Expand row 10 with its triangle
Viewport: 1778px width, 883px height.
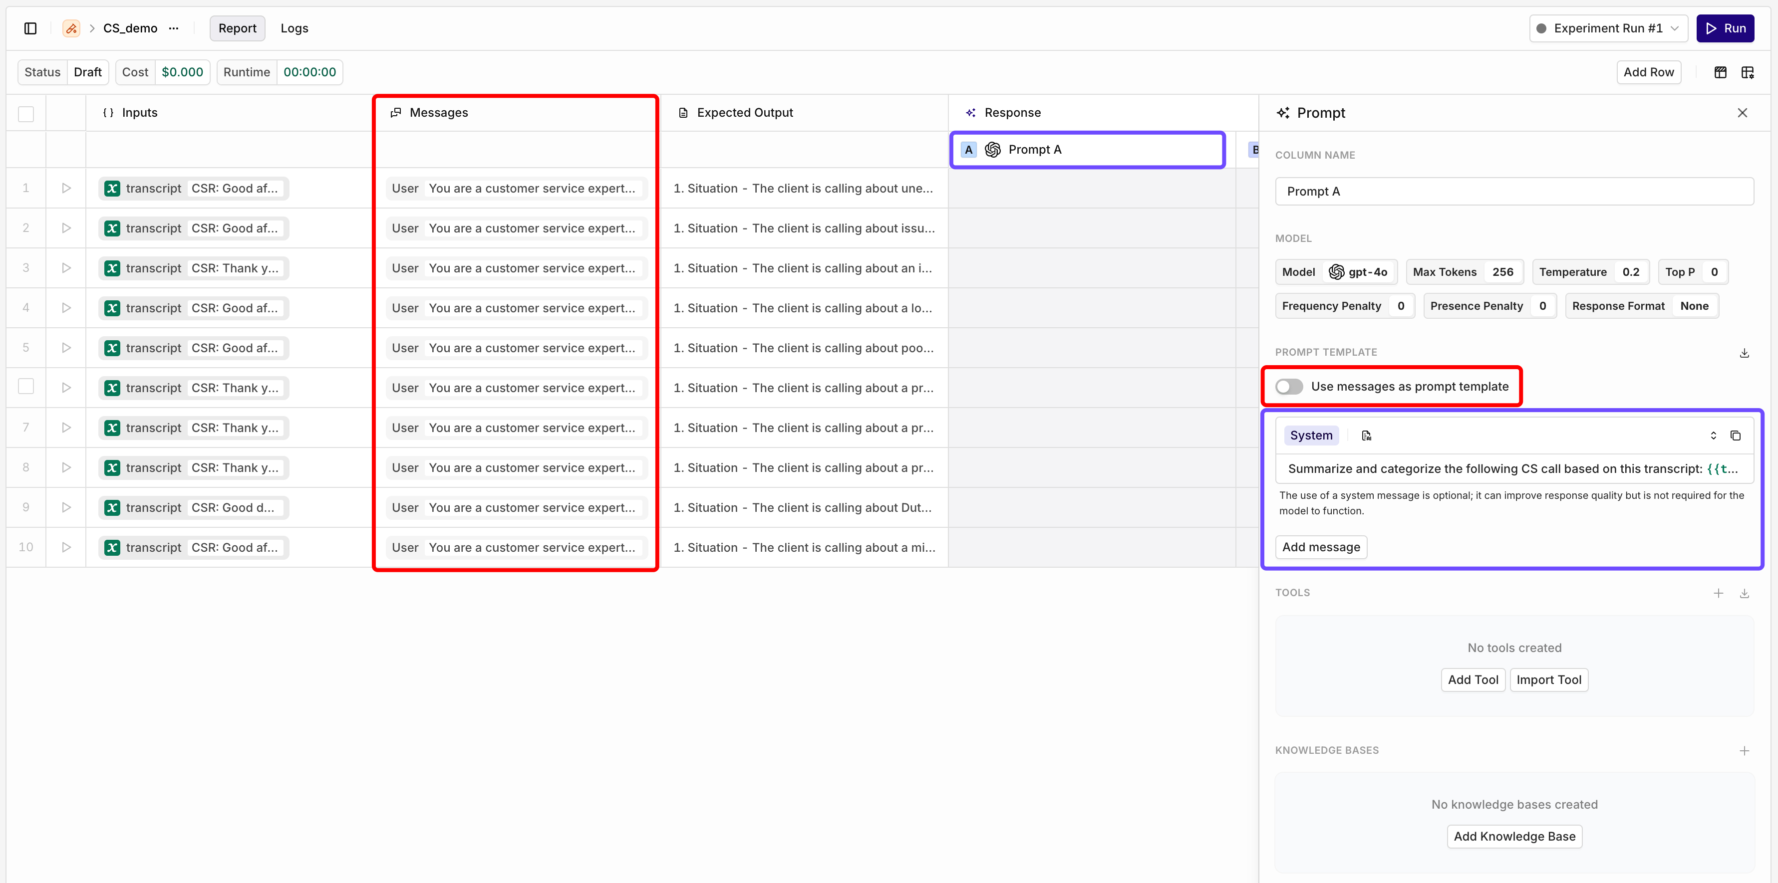(66, 548)
